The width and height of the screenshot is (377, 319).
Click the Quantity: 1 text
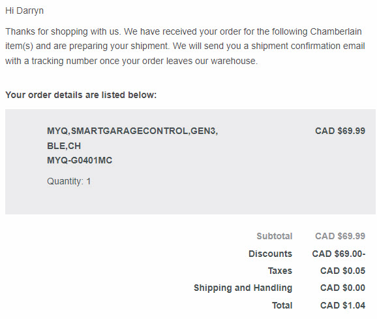point(68,181)
